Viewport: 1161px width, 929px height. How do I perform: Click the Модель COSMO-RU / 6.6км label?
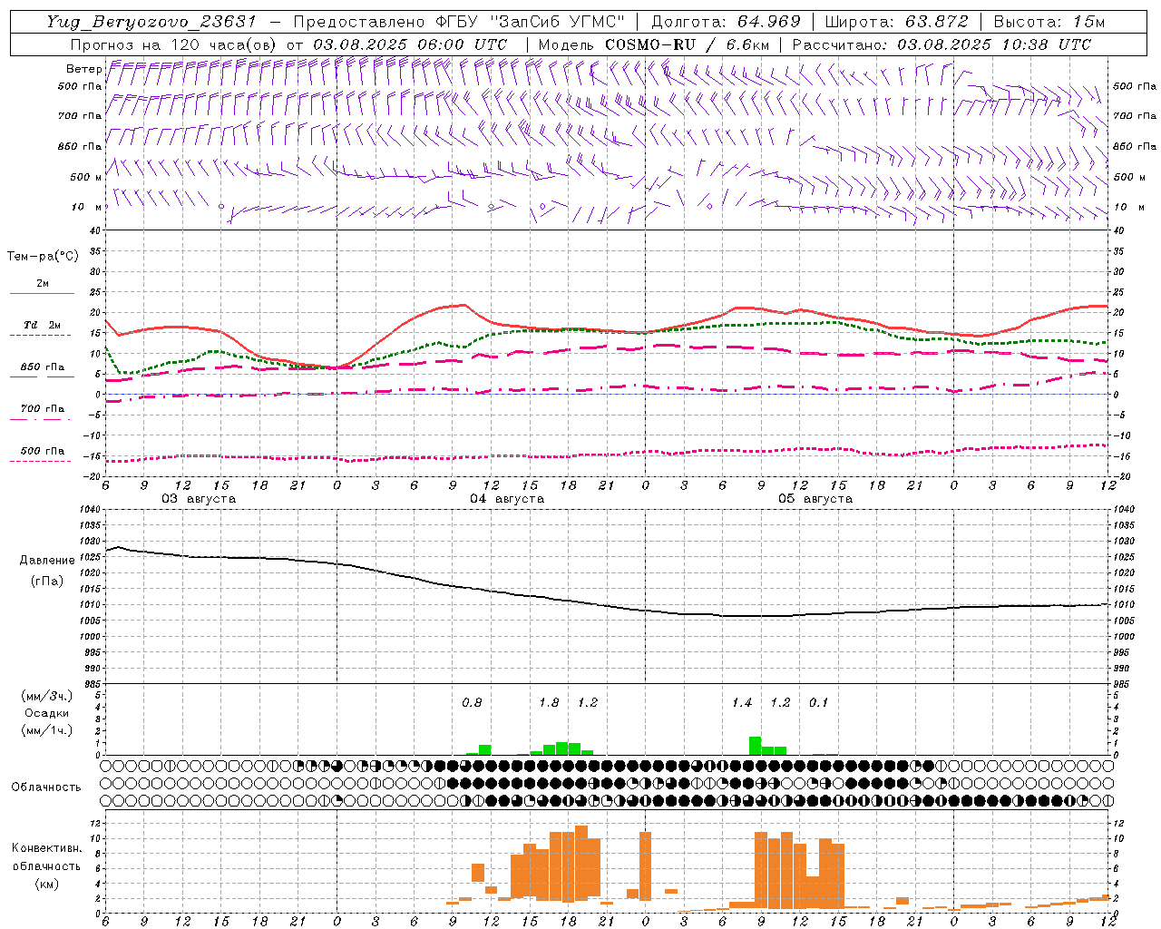[x=654, y=44]
